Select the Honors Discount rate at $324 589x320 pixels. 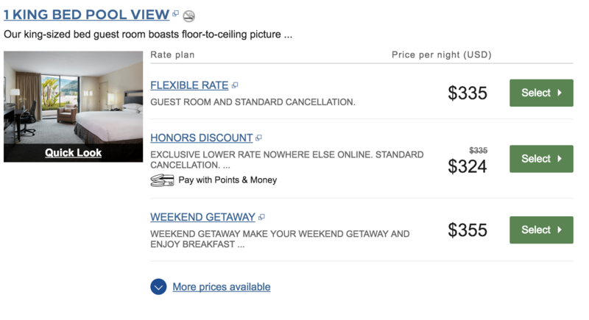(541, 159)
